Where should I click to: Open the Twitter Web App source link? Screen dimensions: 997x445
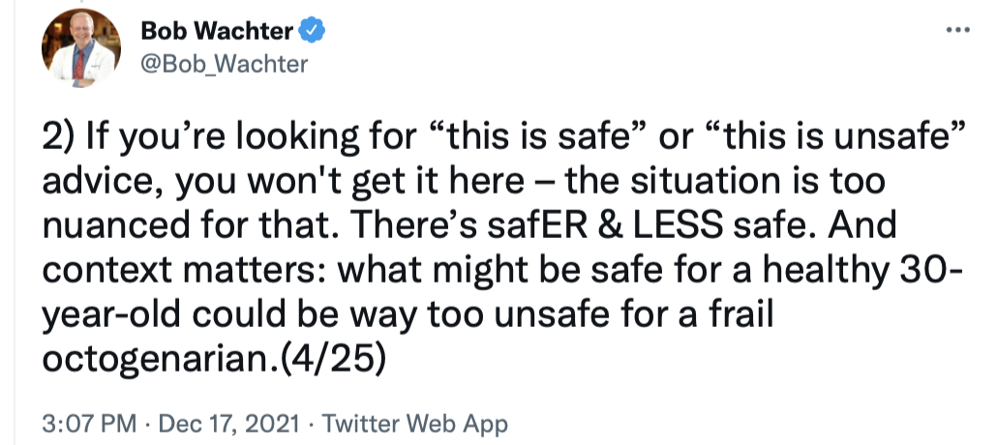click(414, 423)
